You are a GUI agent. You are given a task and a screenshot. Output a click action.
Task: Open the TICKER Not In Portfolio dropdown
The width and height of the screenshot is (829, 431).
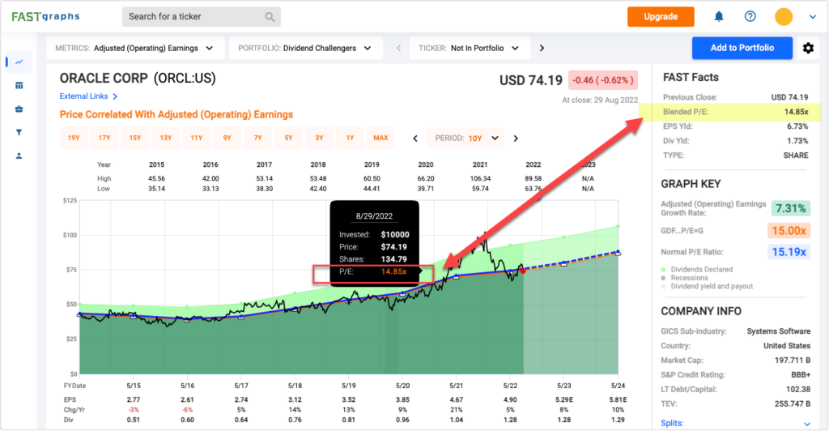tap(469, 48)
